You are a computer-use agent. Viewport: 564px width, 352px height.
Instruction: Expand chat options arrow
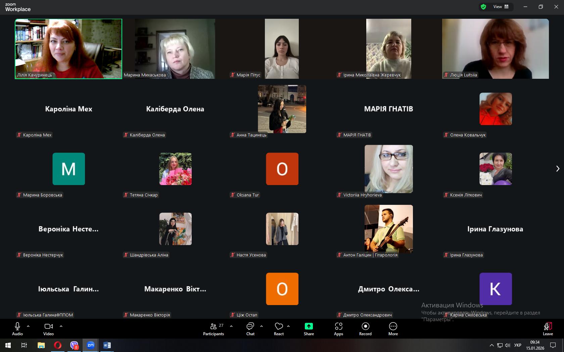click(262, 326)
